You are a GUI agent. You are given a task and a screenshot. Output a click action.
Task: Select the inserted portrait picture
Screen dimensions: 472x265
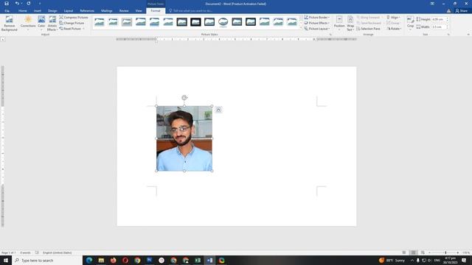click(x=184, y=138)
